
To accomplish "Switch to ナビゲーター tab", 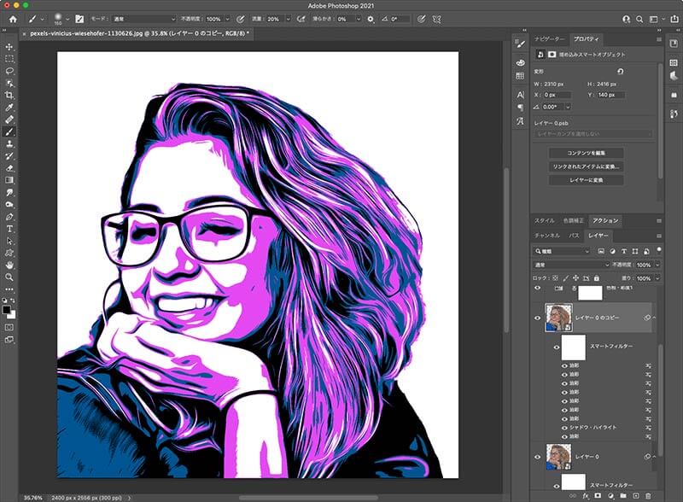I will pos(550,39).
